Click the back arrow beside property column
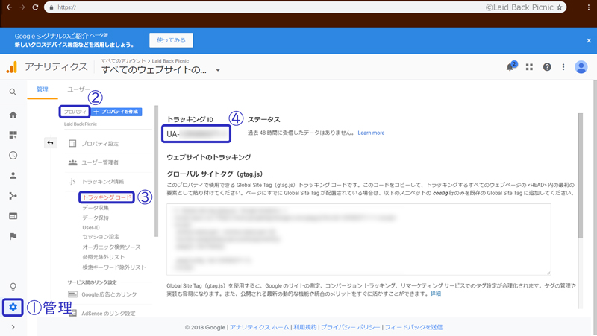Screen dimensions: 597x336 50,142
